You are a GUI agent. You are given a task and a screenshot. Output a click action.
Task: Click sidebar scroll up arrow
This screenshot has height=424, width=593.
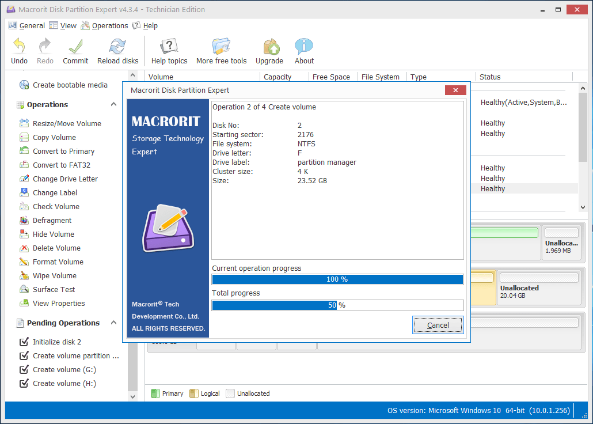click(x=133, y=75)
